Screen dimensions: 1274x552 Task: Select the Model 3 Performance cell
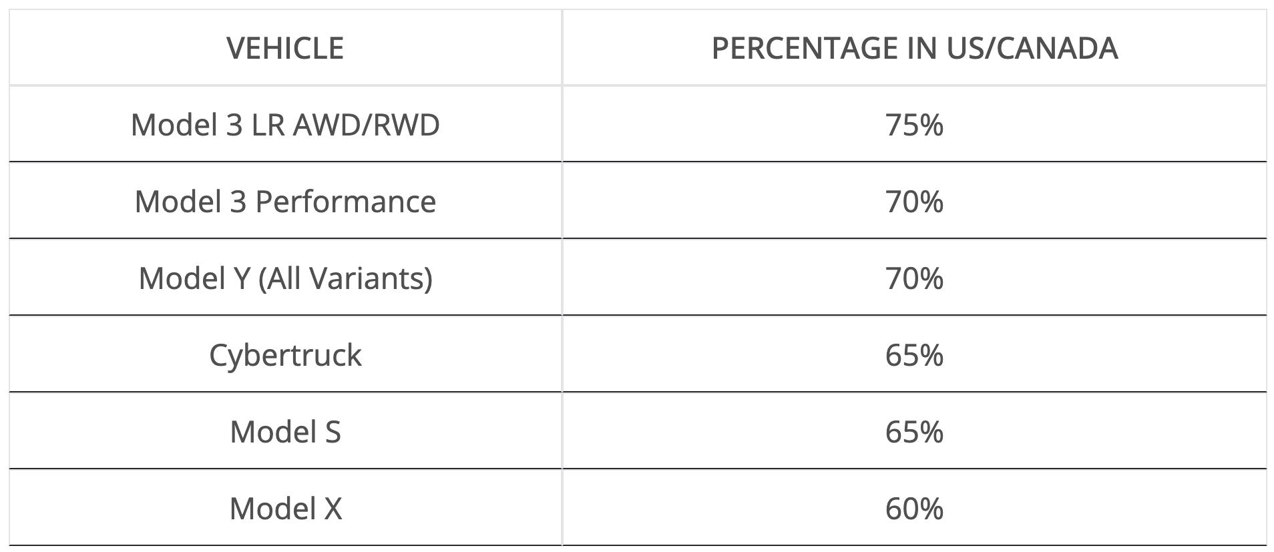point(285,202)
